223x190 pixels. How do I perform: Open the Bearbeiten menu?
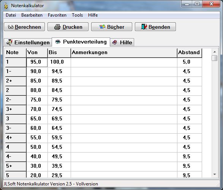(32, 15)
